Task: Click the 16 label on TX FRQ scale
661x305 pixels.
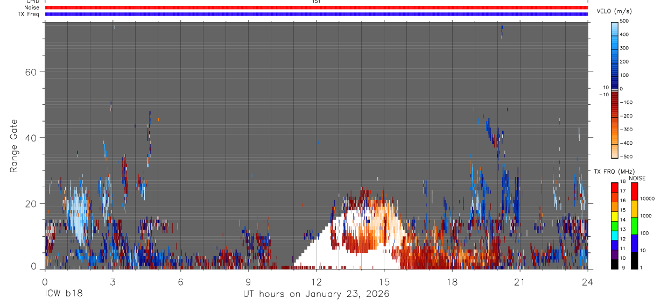Action: (x=622, y=201)
